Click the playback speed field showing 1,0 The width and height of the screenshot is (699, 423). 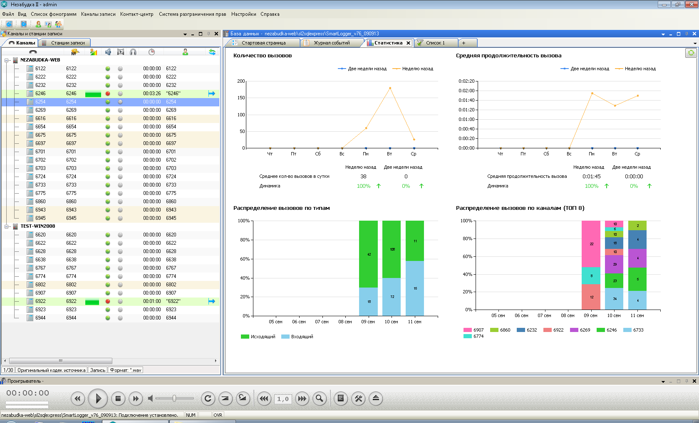pos(283,399)
